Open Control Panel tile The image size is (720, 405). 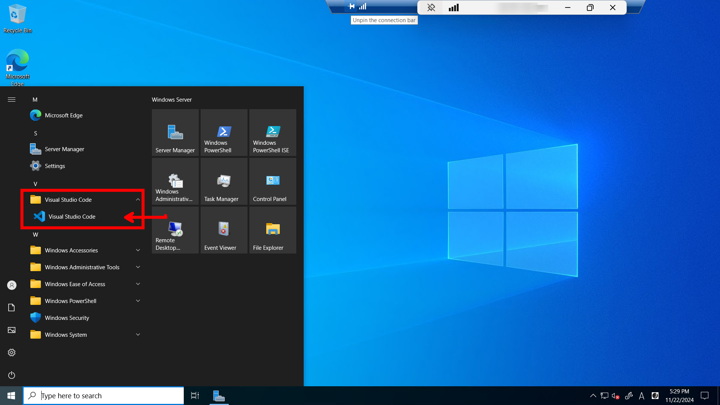(273, 181)
